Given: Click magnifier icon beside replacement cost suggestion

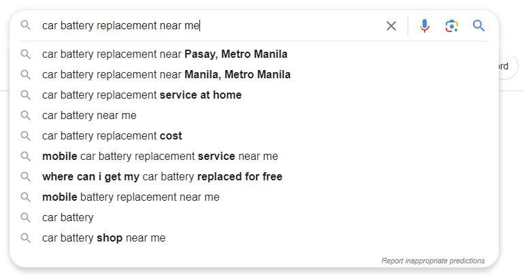Looking at the screenshot, I should (26, 136).
